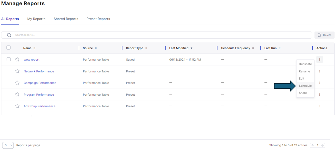This screenshot has width=336, height=150.
Task: Open the Network Performance report link
Action: (39, 71)
